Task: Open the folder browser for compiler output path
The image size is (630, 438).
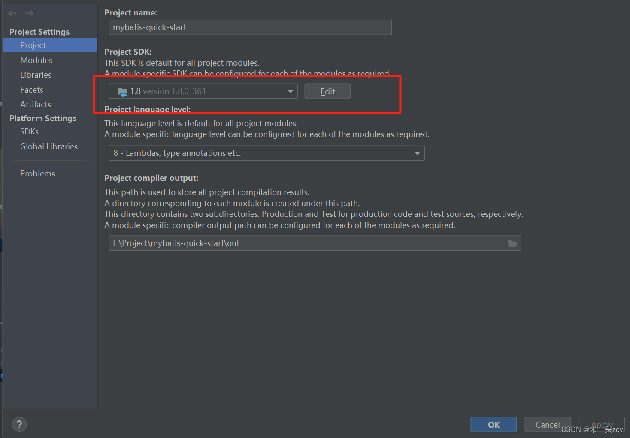Action: 512,243
